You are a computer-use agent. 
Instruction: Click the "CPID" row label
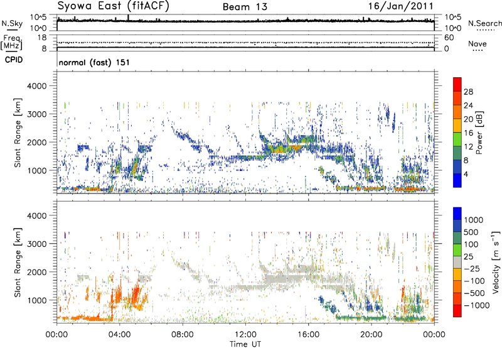coord(14,60)
